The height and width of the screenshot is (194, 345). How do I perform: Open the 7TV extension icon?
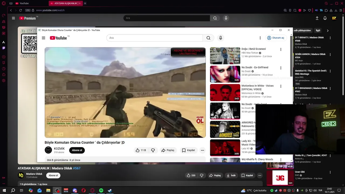click(x=321, y=10)
